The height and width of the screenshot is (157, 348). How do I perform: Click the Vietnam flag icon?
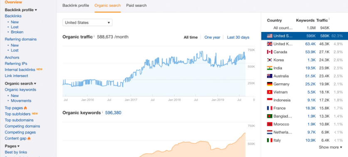tap(270, 92)
